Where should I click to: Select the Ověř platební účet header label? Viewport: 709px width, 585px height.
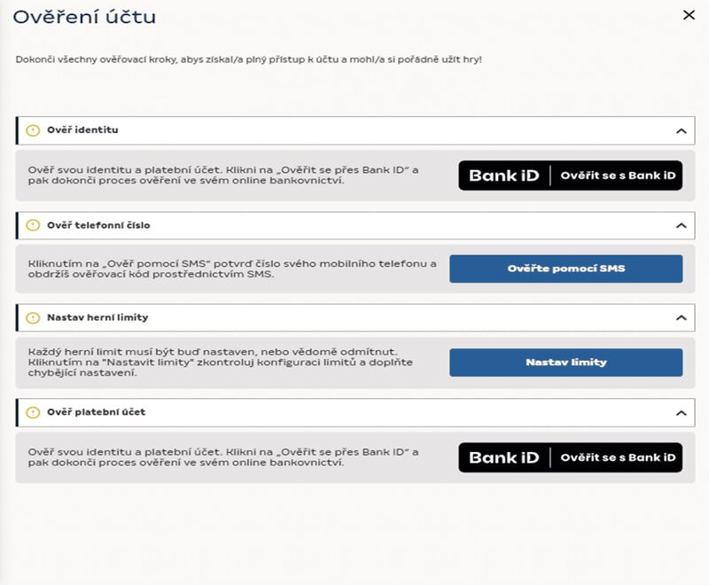pyautogui.click(x=96, y=412)
